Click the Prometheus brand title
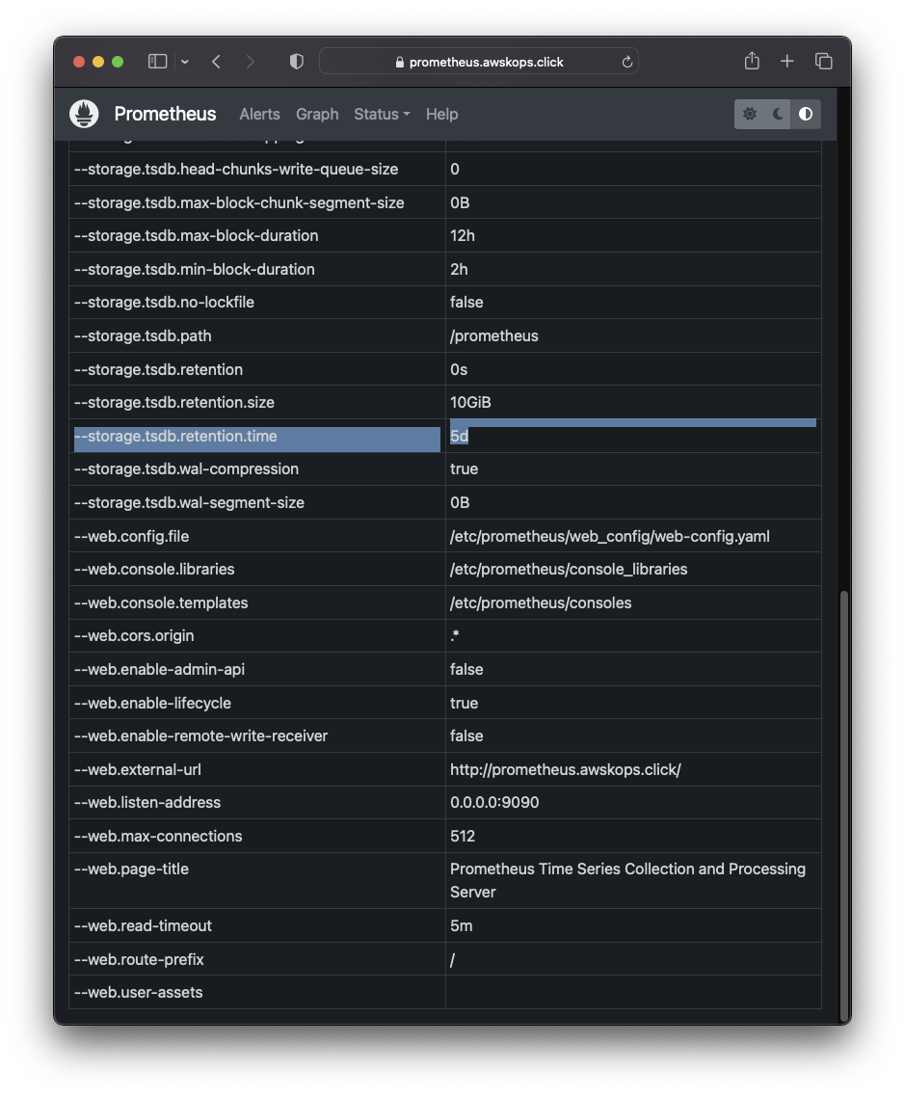 tap(165, 114)
